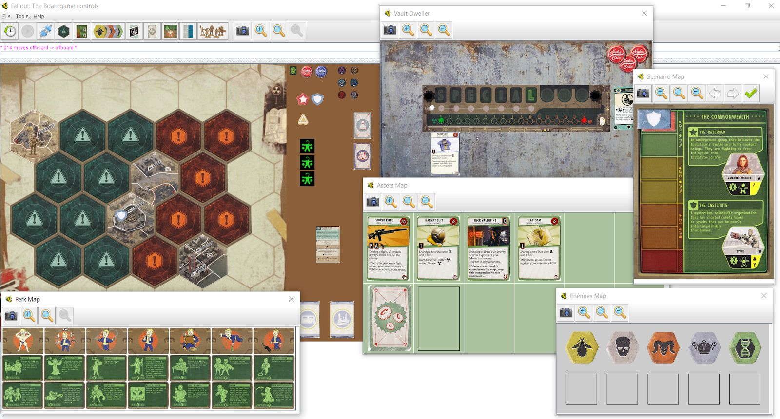Image resolution: width=780 pixels, height=419 pixels.
Task: Open the File menu
Action: point(6,16)
